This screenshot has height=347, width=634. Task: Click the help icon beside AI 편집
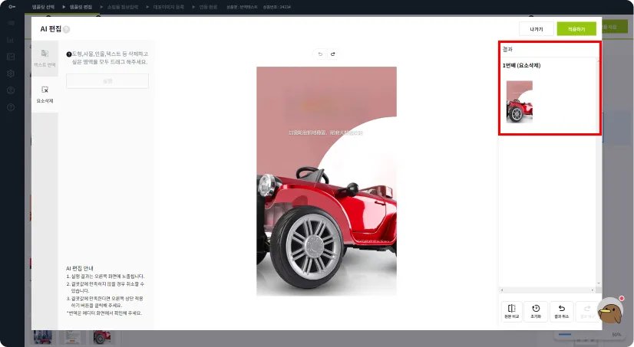(x=66, y=29)
